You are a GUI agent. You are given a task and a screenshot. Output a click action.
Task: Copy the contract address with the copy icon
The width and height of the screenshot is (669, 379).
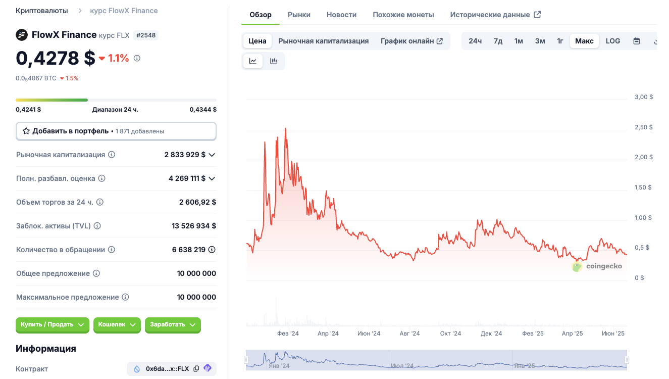[x=196, y=369]
